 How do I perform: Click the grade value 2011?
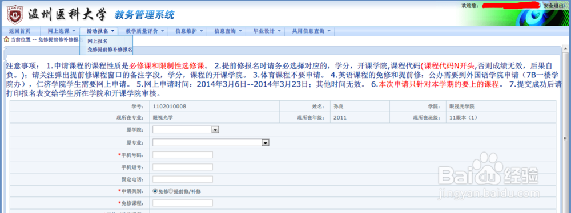click(340, 118)
